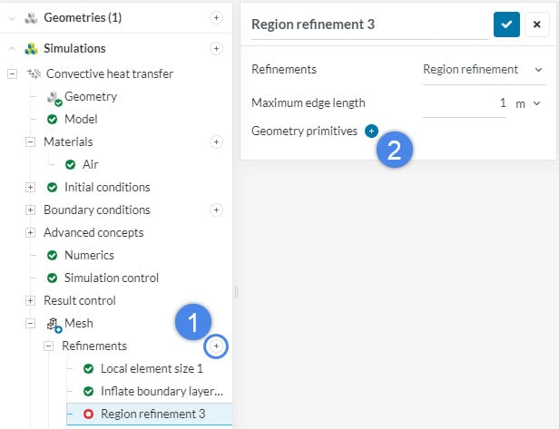This screenshot has height=429, width=559.
Task: Select Inflate boundary layer tree item
Action: (161, 392)
